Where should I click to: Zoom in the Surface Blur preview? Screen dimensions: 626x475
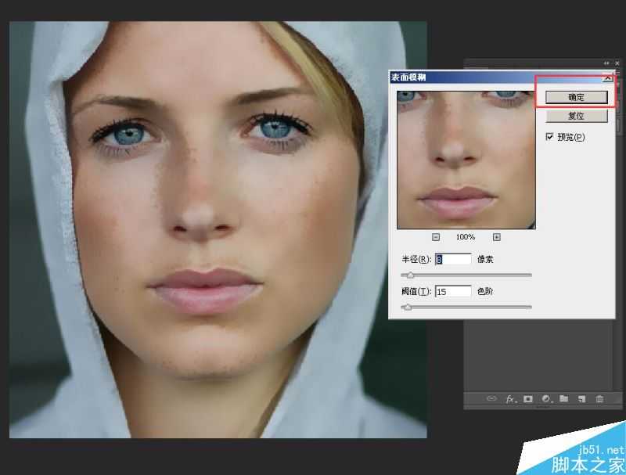coord(497,237)
